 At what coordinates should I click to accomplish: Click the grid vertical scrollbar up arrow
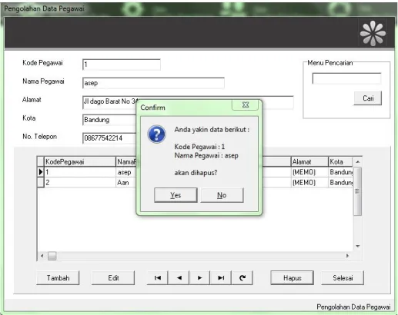pyautogui.click(x=357, y=162)
